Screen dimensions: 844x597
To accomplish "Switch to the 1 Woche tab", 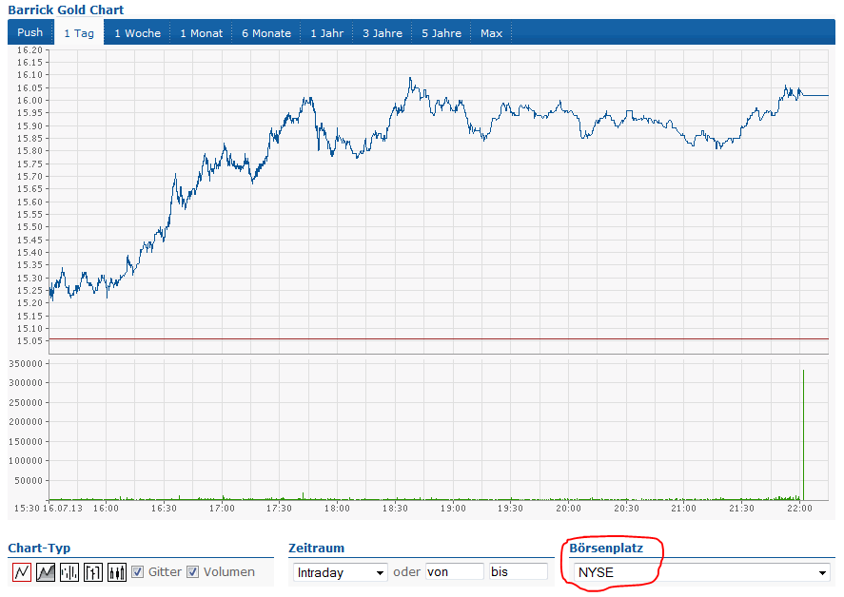I will pos(137,33).
